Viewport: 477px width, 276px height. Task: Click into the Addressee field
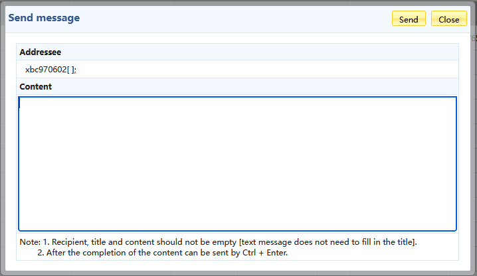(x=199, y=69)
